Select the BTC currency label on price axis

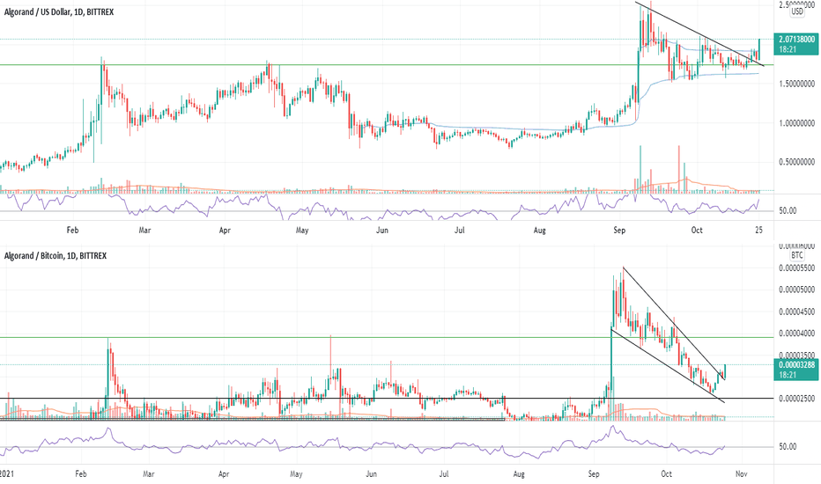[x=797, y=255]
